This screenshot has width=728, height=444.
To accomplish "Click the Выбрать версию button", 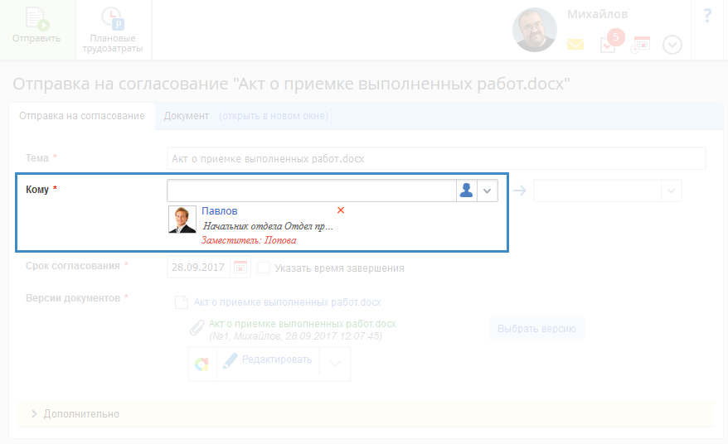I will tap(536, 329).
